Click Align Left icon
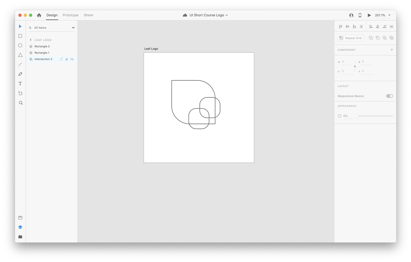Viewport: 411px width, 262px height. pos(371,26)
